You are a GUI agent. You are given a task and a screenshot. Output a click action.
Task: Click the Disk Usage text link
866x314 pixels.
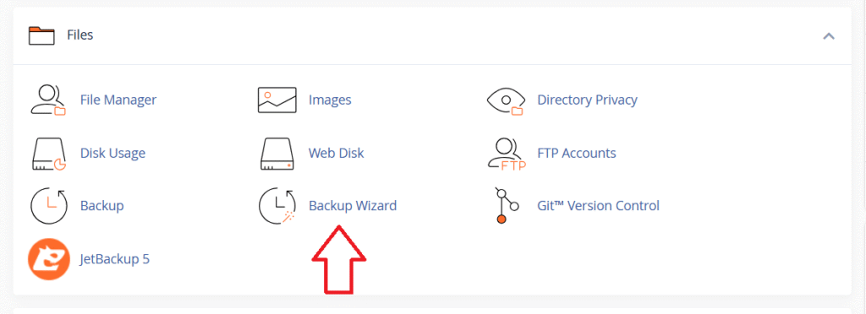(x=112, y=153)
